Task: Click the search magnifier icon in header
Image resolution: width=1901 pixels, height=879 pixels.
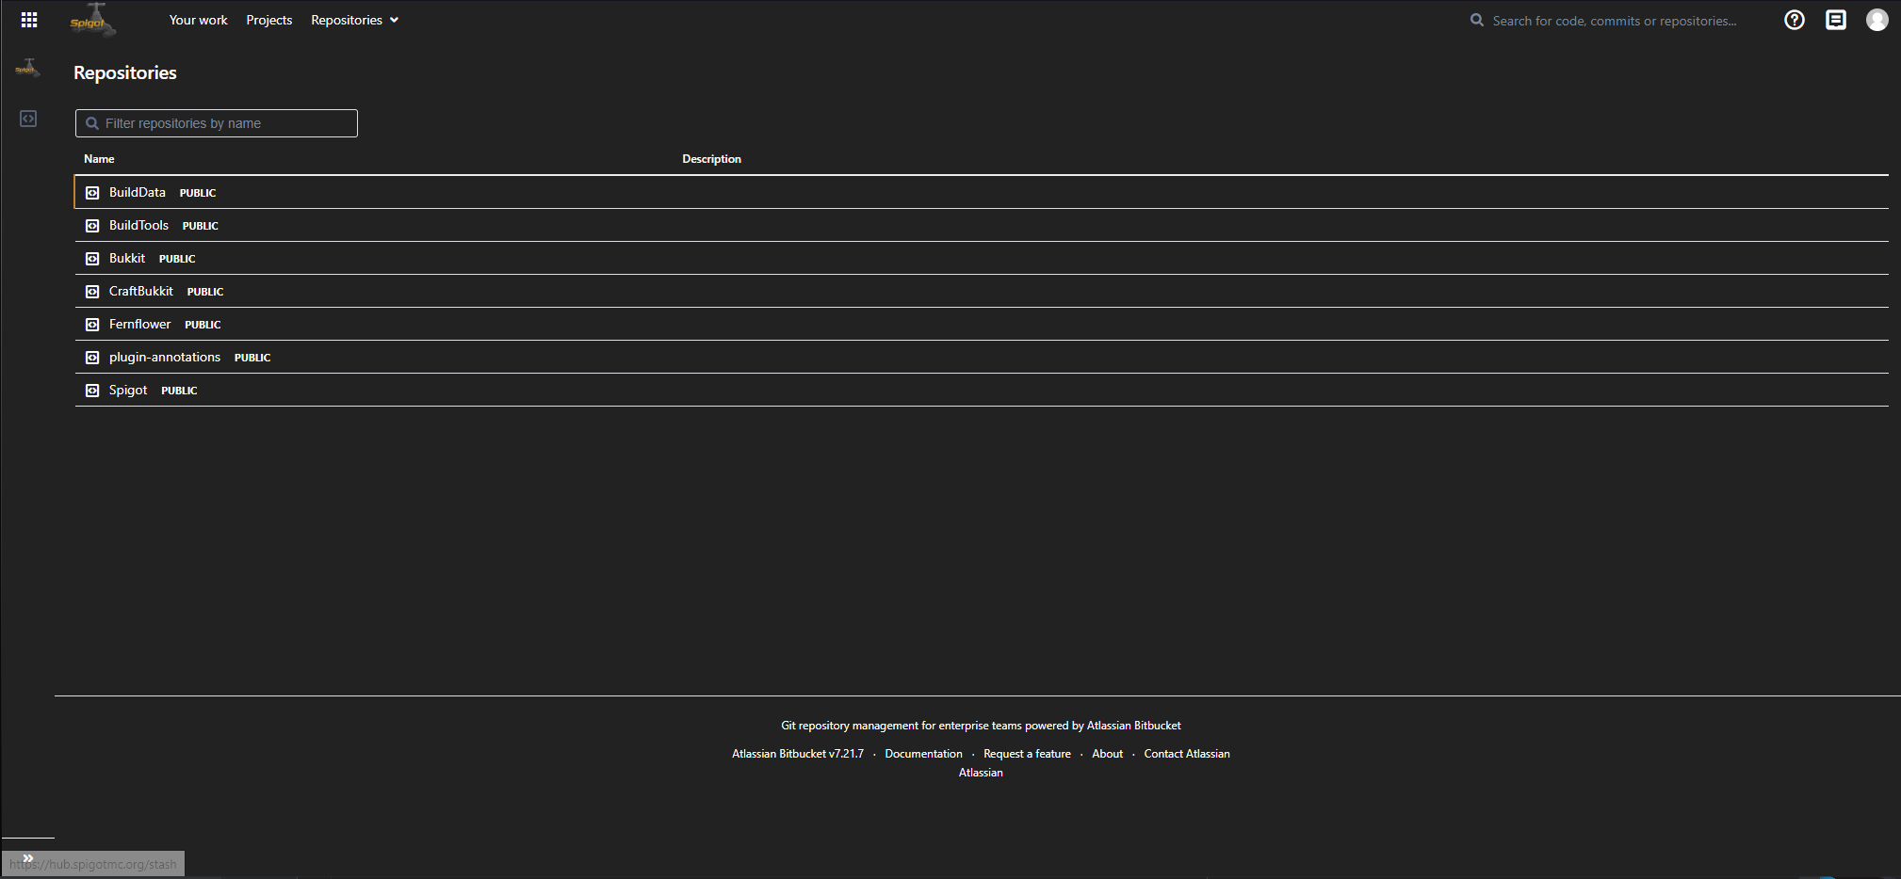Action: pos(1477,20)
